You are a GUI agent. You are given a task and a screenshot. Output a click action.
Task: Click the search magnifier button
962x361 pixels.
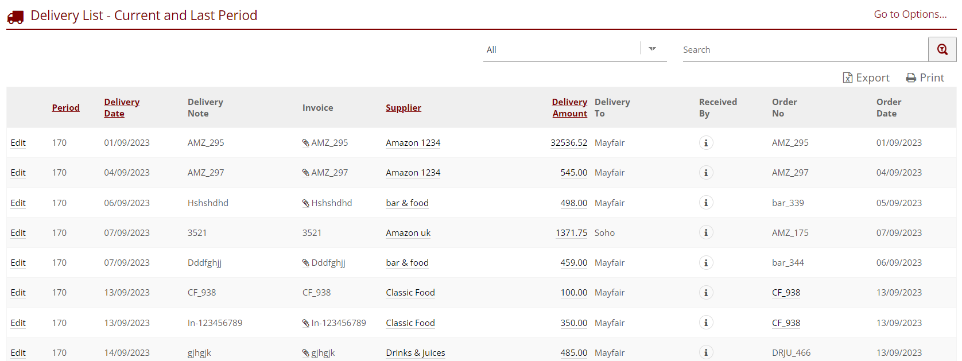[x=942, y=49]
